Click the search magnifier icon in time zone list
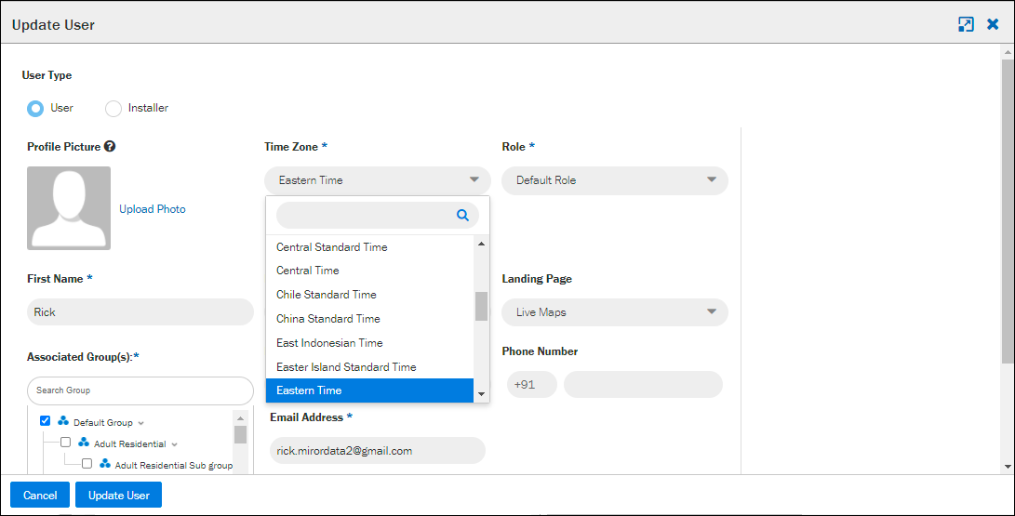Screen dimensions: 1015x516 tap(462, 216)
